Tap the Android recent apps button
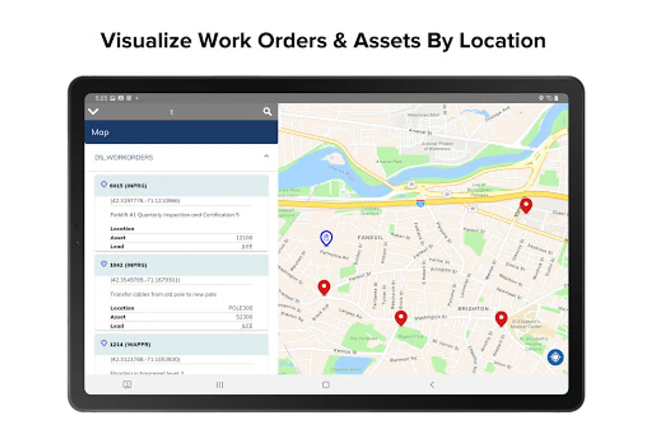The height and width of the screenshot is (426, 652). 220,385
